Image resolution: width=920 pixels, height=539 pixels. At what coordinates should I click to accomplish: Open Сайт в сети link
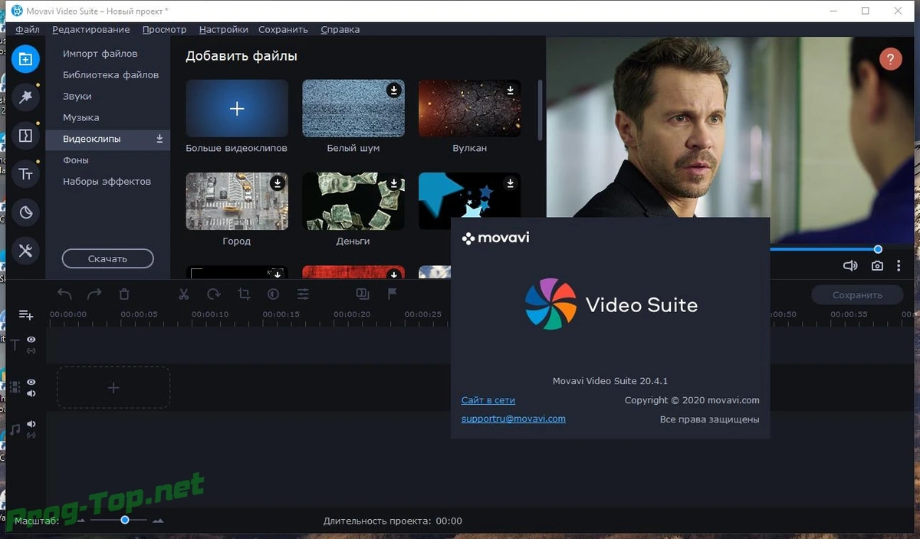pyautogui.click(x=488, y=400)
